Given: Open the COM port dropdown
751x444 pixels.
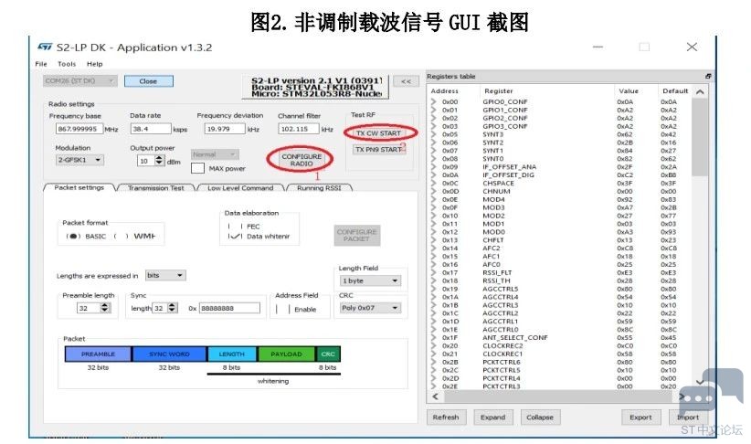Looking at the screenshot, I should point(80,81).
